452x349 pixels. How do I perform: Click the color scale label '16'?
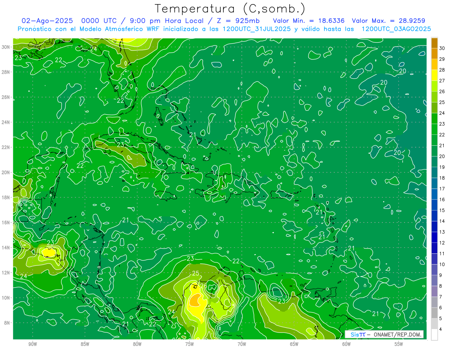(x=442, y=200)
